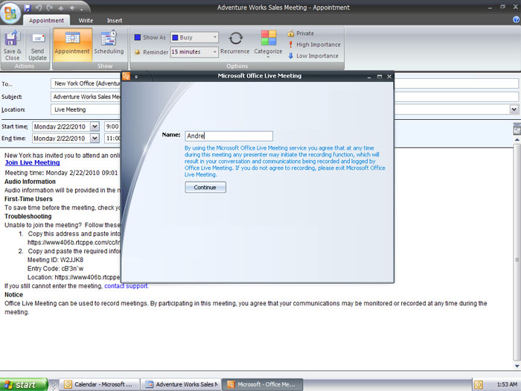Click Live Meeting dialog title icon
This screenshot has width=521, height=391.
pyautogui.click(x=127, y=76)
